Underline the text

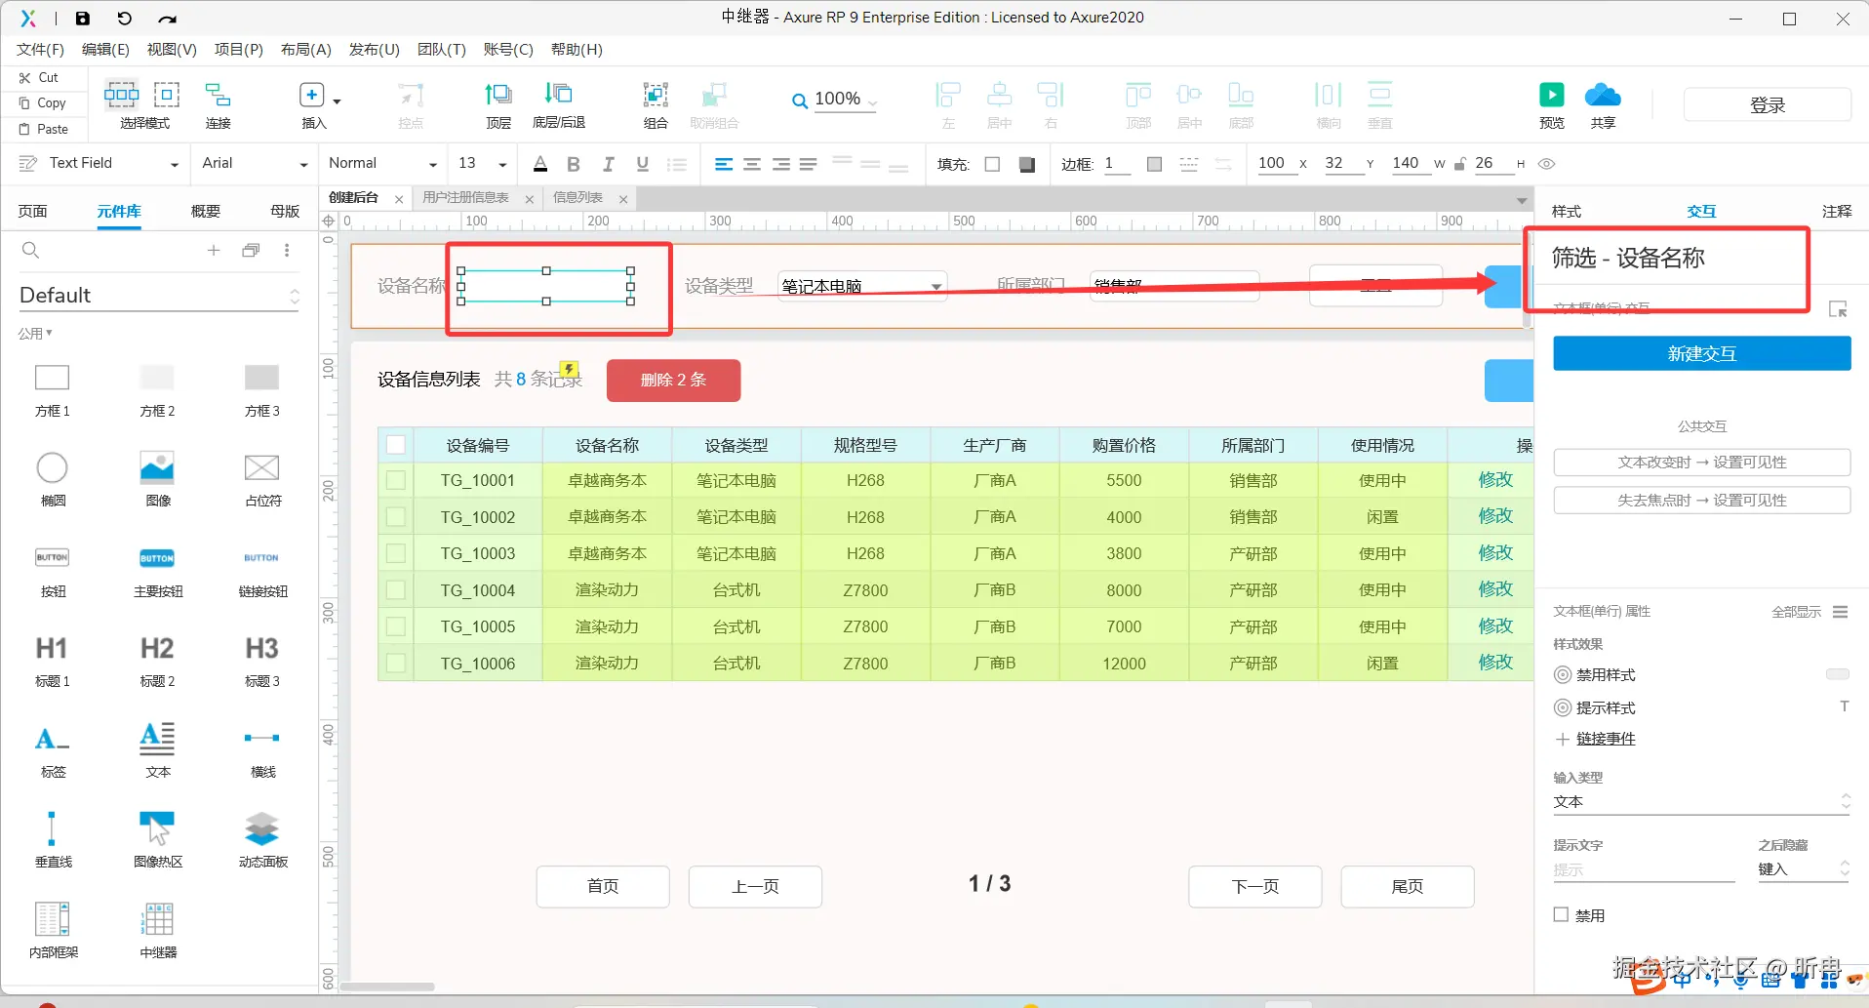[x=642, y=164]
